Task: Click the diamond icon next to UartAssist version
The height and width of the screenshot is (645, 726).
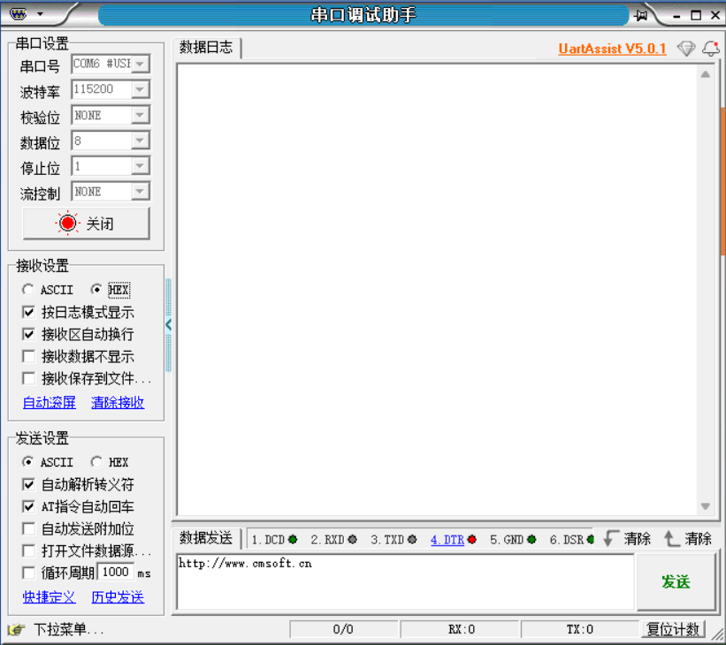Action: pyautogui.click(x=685, y=48)
